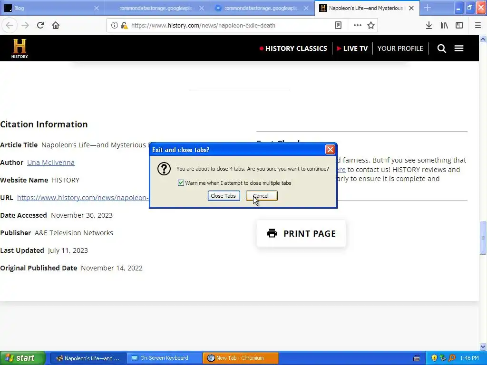Show site information icon in address bar
487x365 pixels.
tap(114, 26)
